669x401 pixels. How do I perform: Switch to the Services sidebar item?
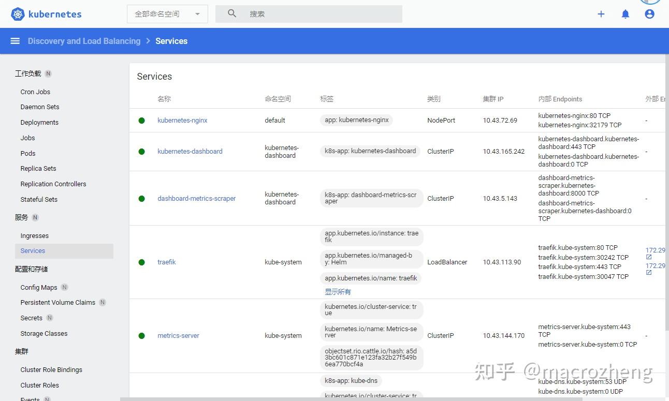(32, 250)
